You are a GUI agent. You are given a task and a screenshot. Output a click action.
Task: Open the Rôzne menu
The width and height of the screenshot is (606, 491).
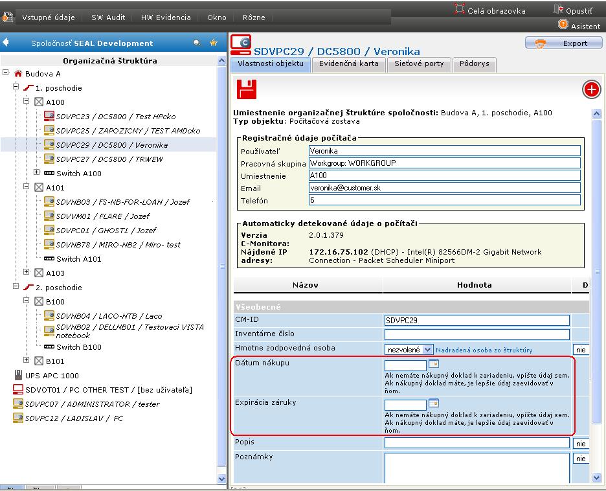click(x=254, y=17)
